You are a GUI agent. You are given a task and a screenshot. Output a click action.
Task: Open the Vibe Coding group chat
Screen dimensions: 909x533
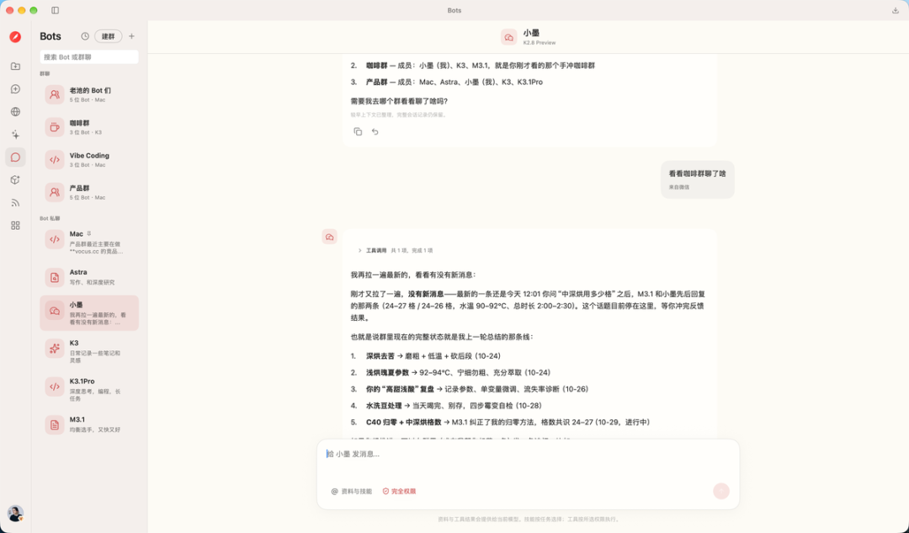(x=89, y=159)
